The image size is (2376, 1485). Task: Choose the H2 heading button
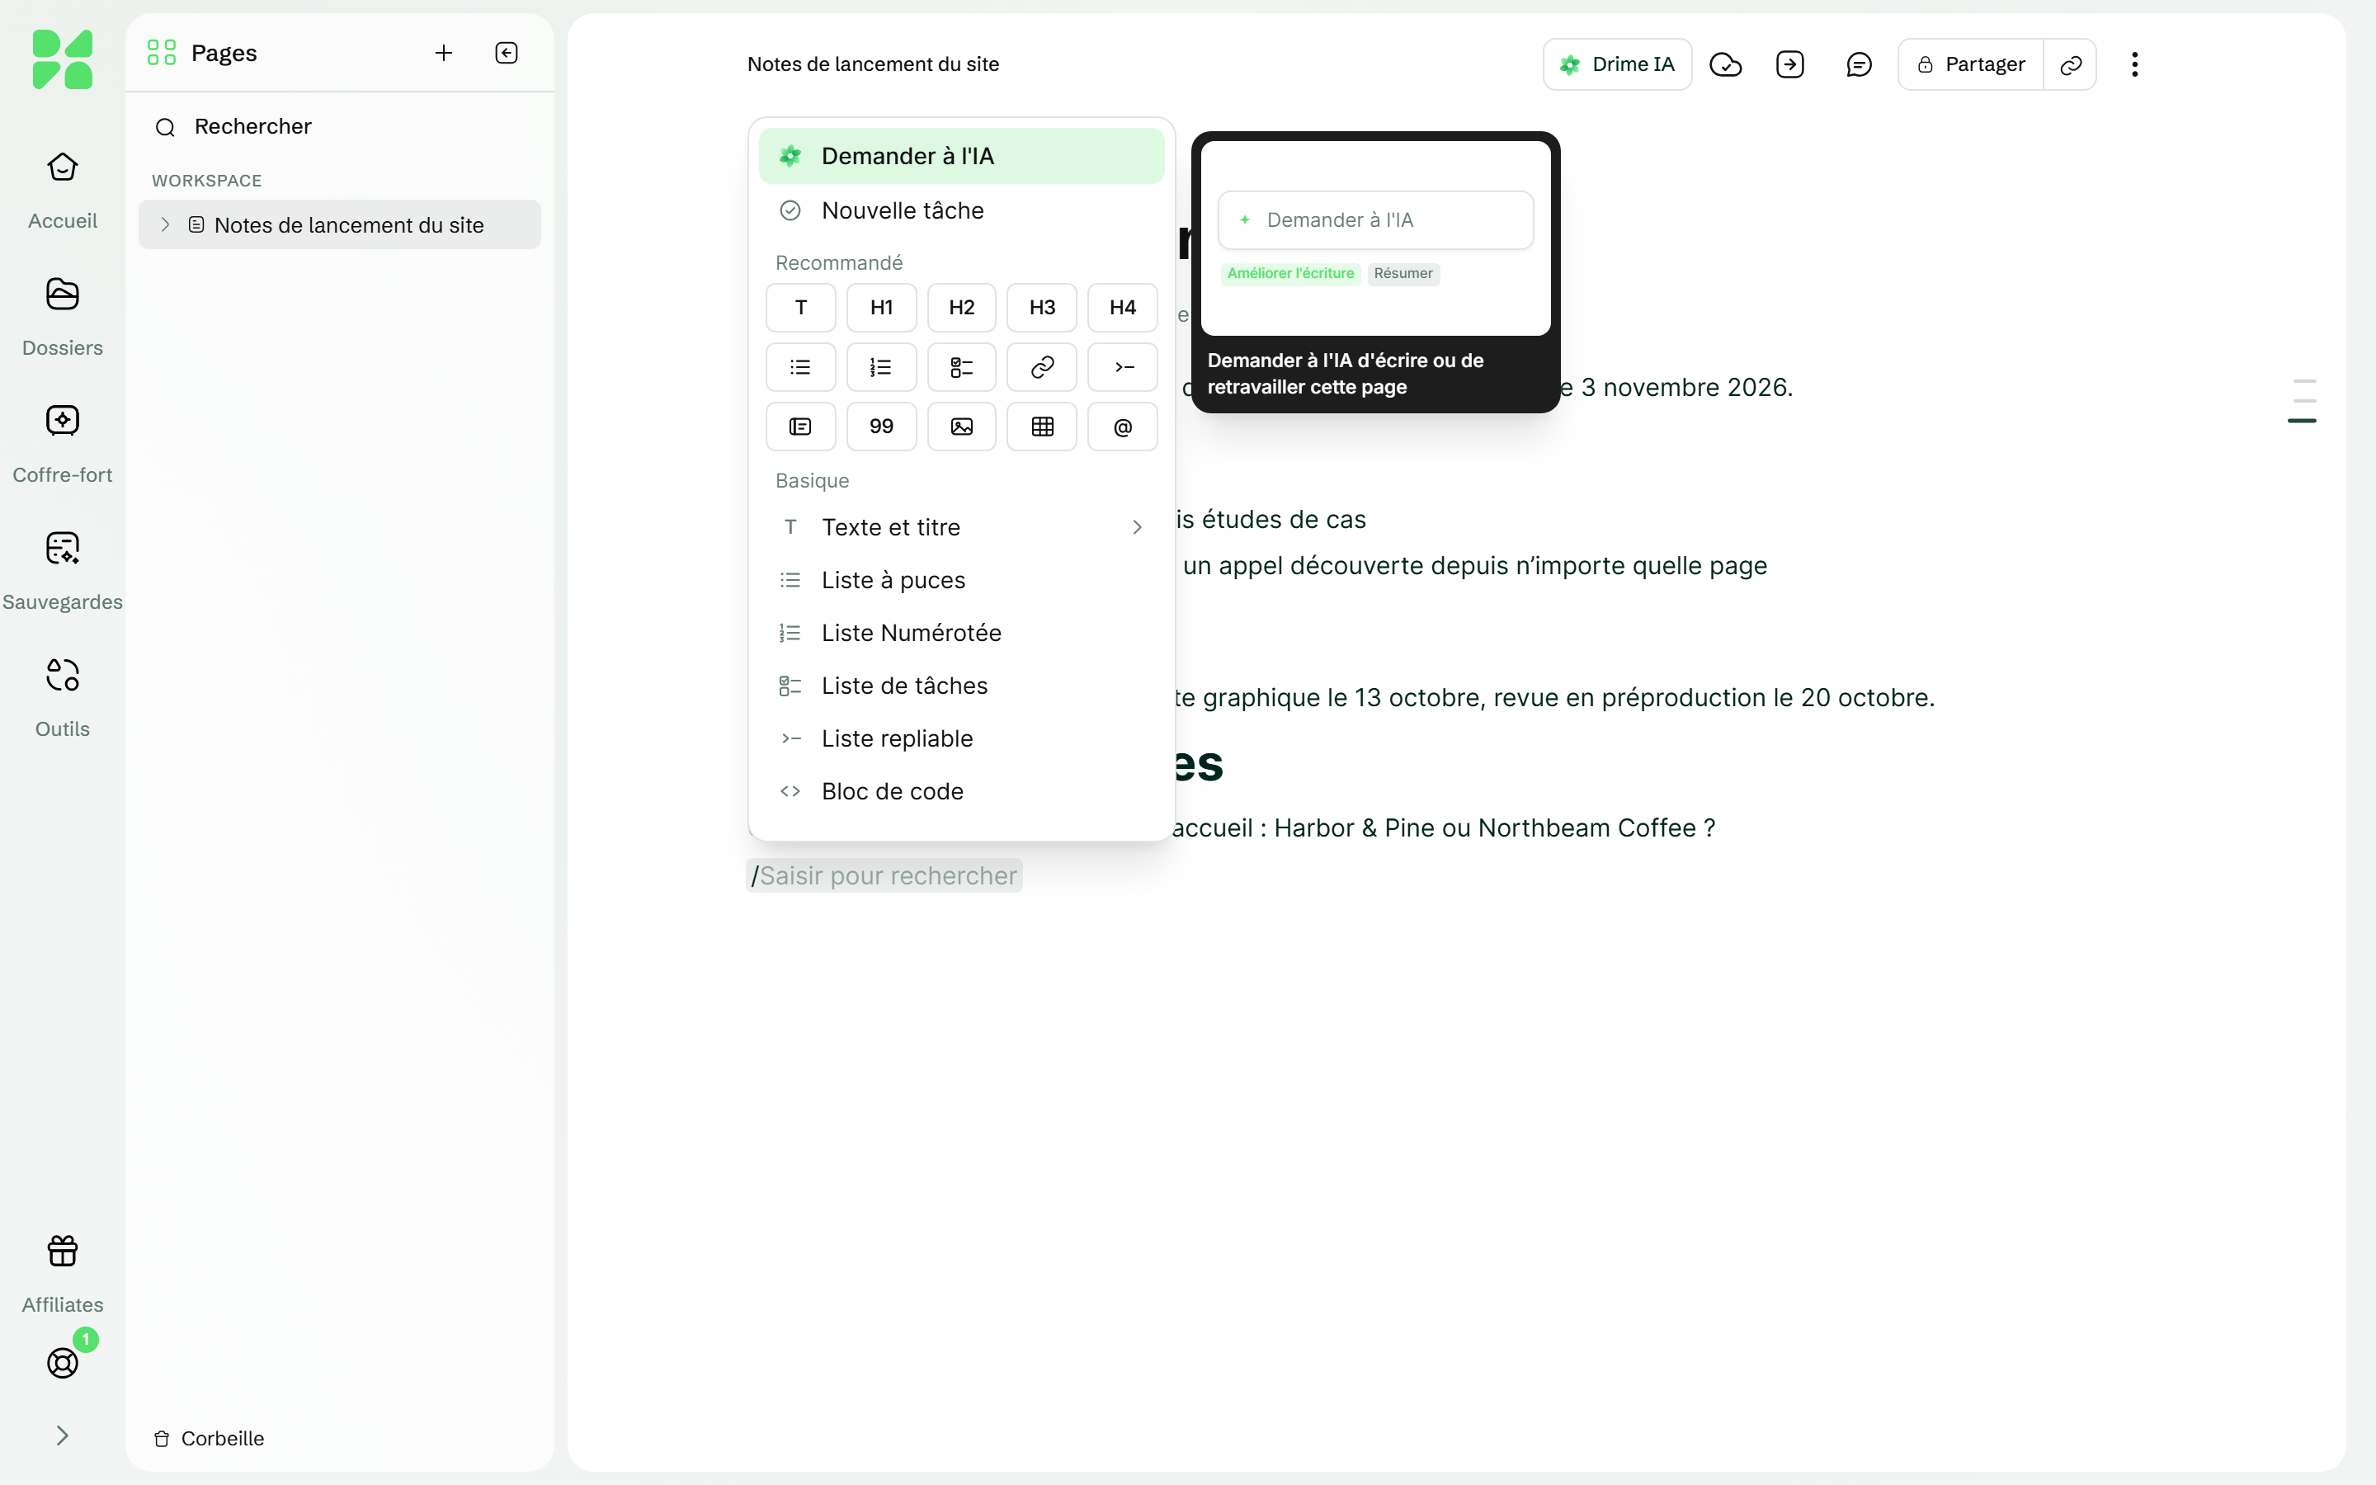point(961,308)
